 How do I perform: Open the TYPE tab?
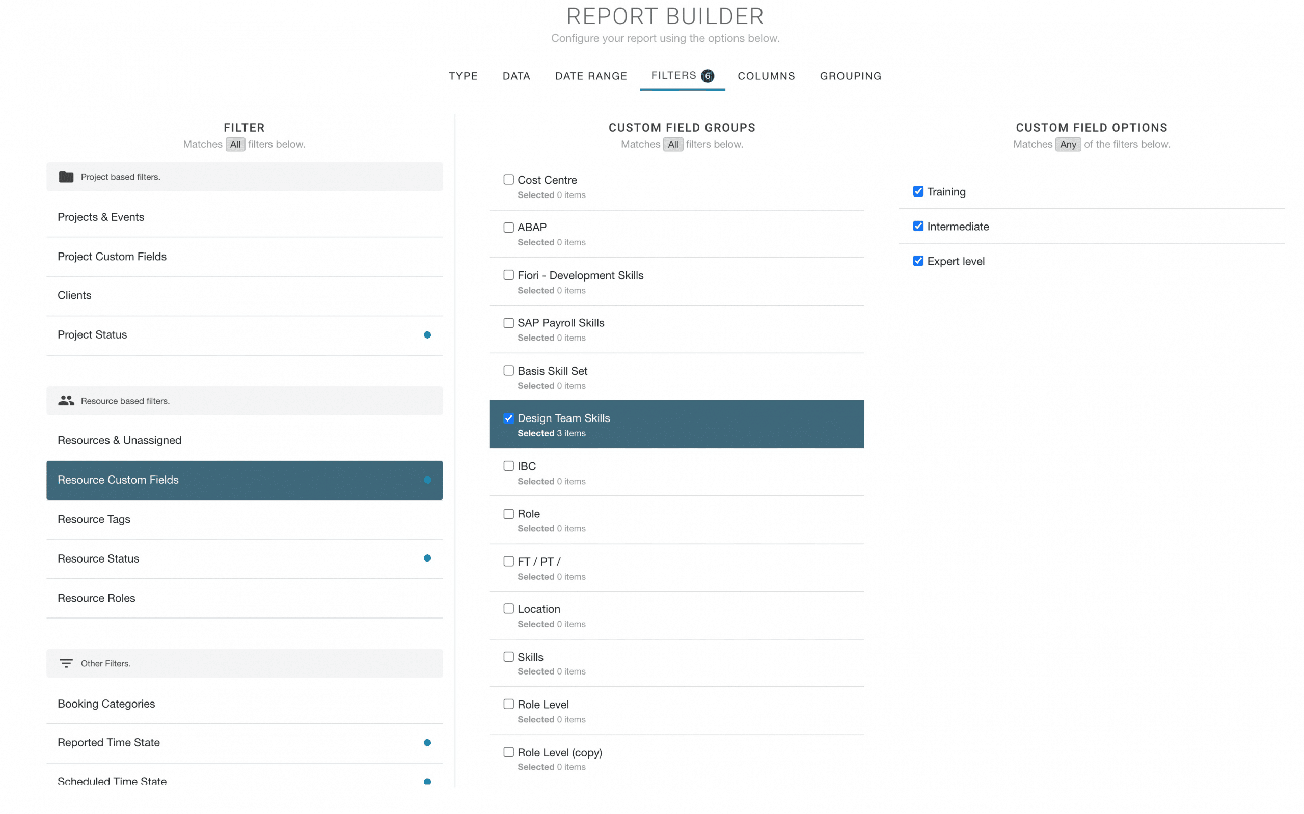pos(463,76)
